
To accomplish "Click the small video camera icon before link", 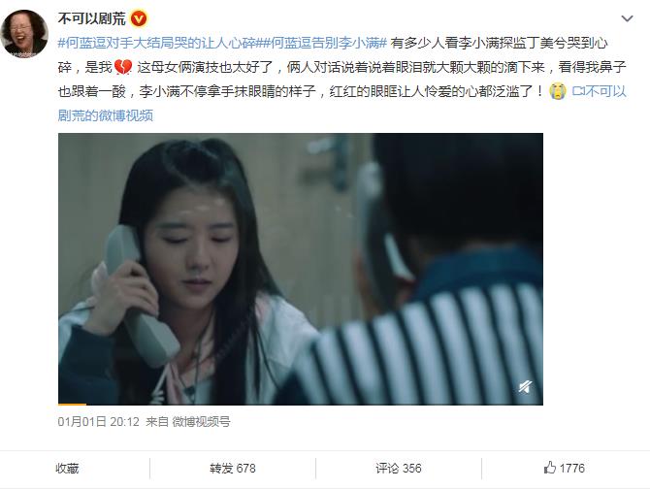I will pyautogui.click(x=578, y=91).
